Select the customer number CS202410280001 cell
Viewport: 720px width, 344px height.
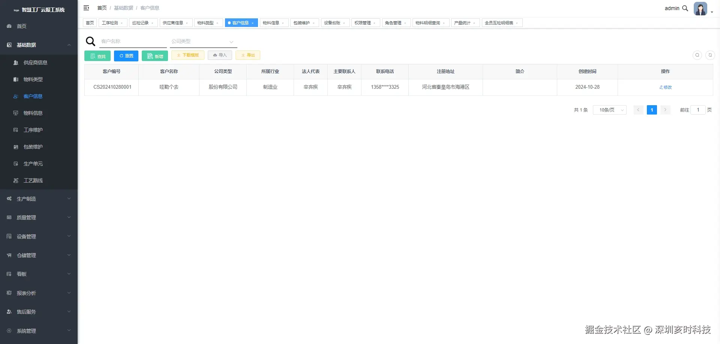tap(112, 87)
